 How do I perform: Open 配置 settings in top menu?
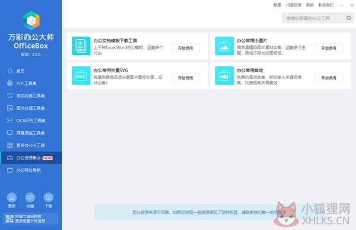point(277,5)
